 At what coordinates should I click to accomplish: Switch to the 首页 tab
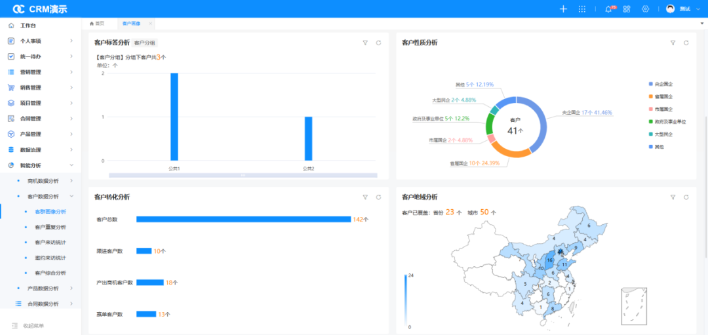(x=98, y=24)
